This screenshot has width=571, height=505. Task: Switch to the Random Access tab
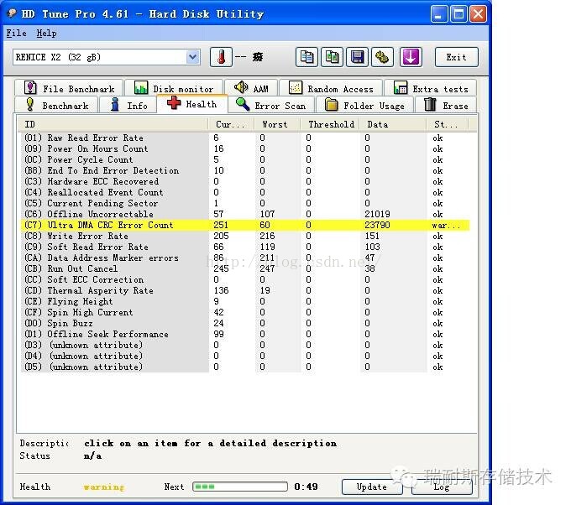[331, 88]
